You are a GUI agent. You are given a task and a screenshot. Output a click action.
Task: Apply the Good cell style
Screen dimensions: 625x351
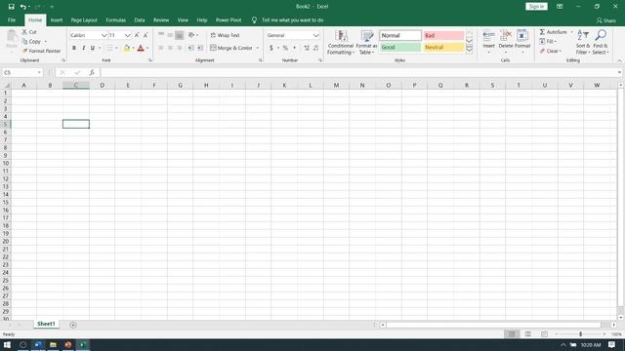(x=399, y=47)
